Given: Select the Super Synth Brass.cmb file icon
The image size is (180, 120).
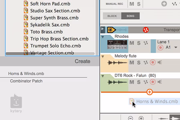Looking at the screenshot, I should click(26, 18).
